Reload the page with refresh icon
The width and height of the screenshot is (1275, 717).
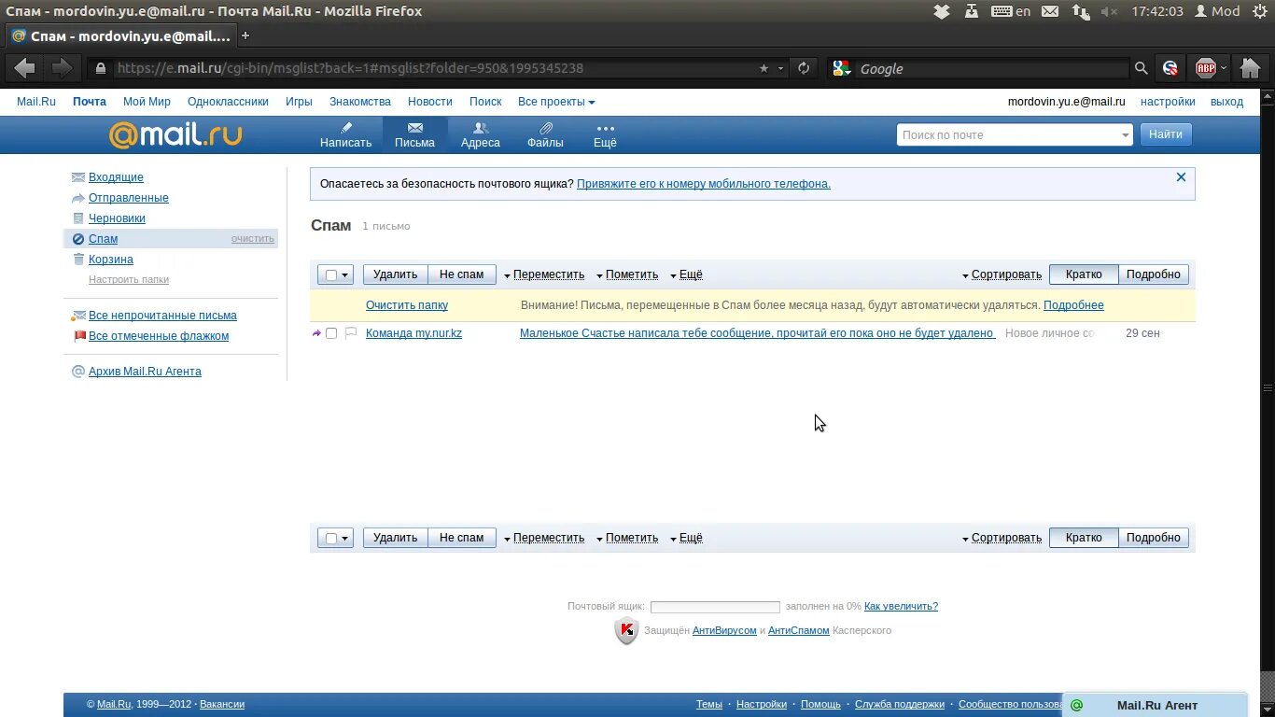click(x=803, y=68)
